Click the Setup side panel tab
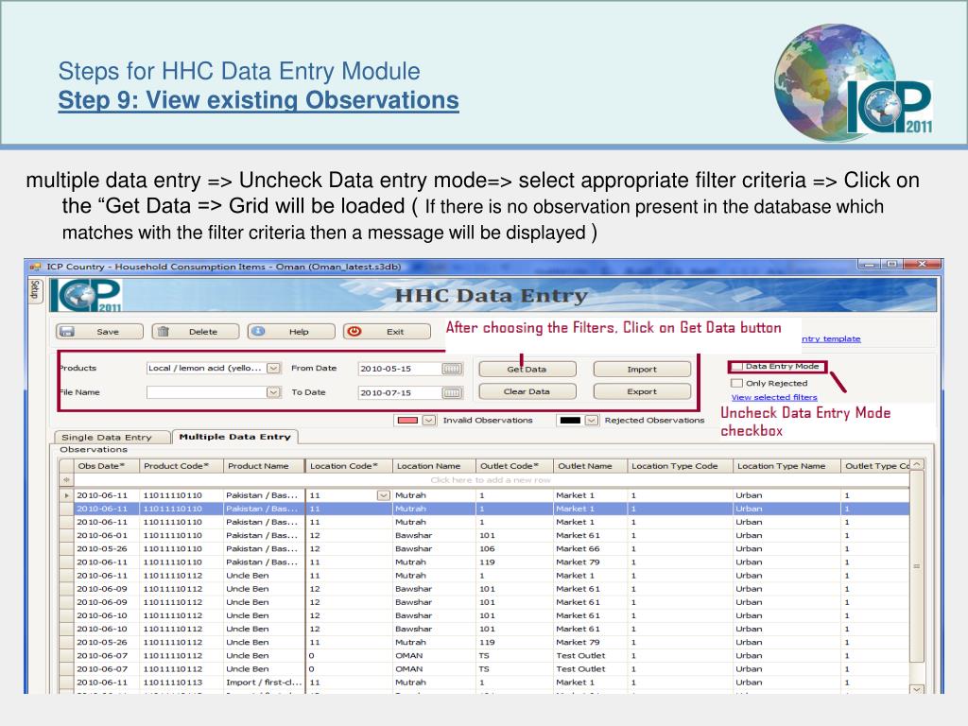 tap(35, 288)
